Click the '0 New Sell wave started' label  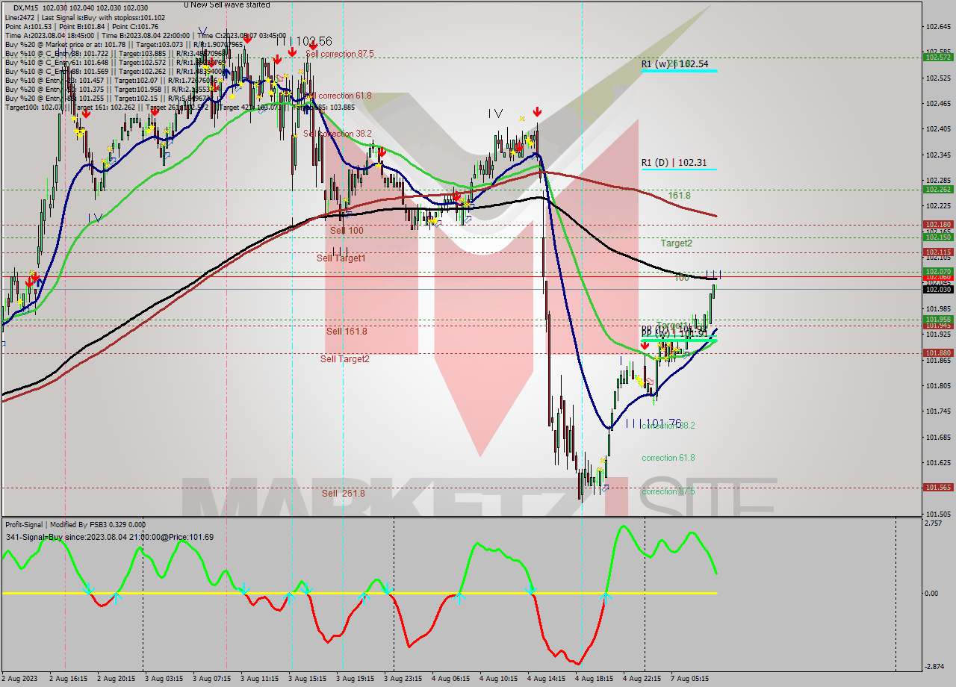pos(227,4)
